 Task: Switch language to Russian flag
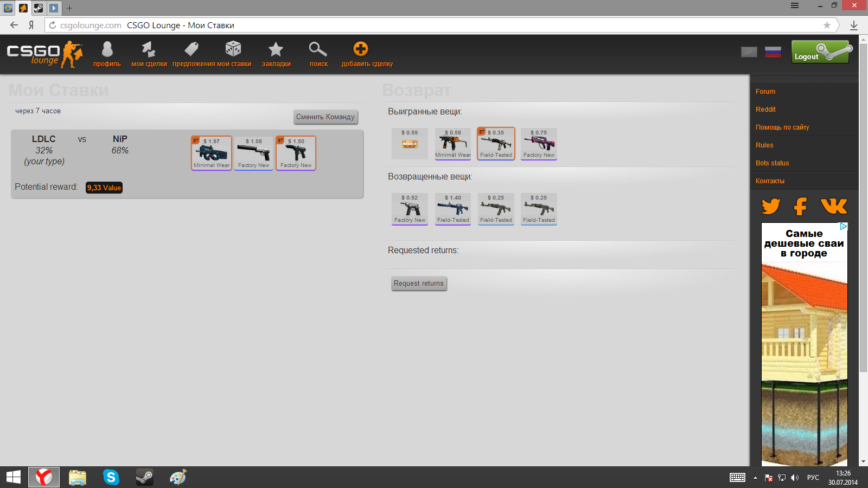pyautogui.click(x=773, y=52)
